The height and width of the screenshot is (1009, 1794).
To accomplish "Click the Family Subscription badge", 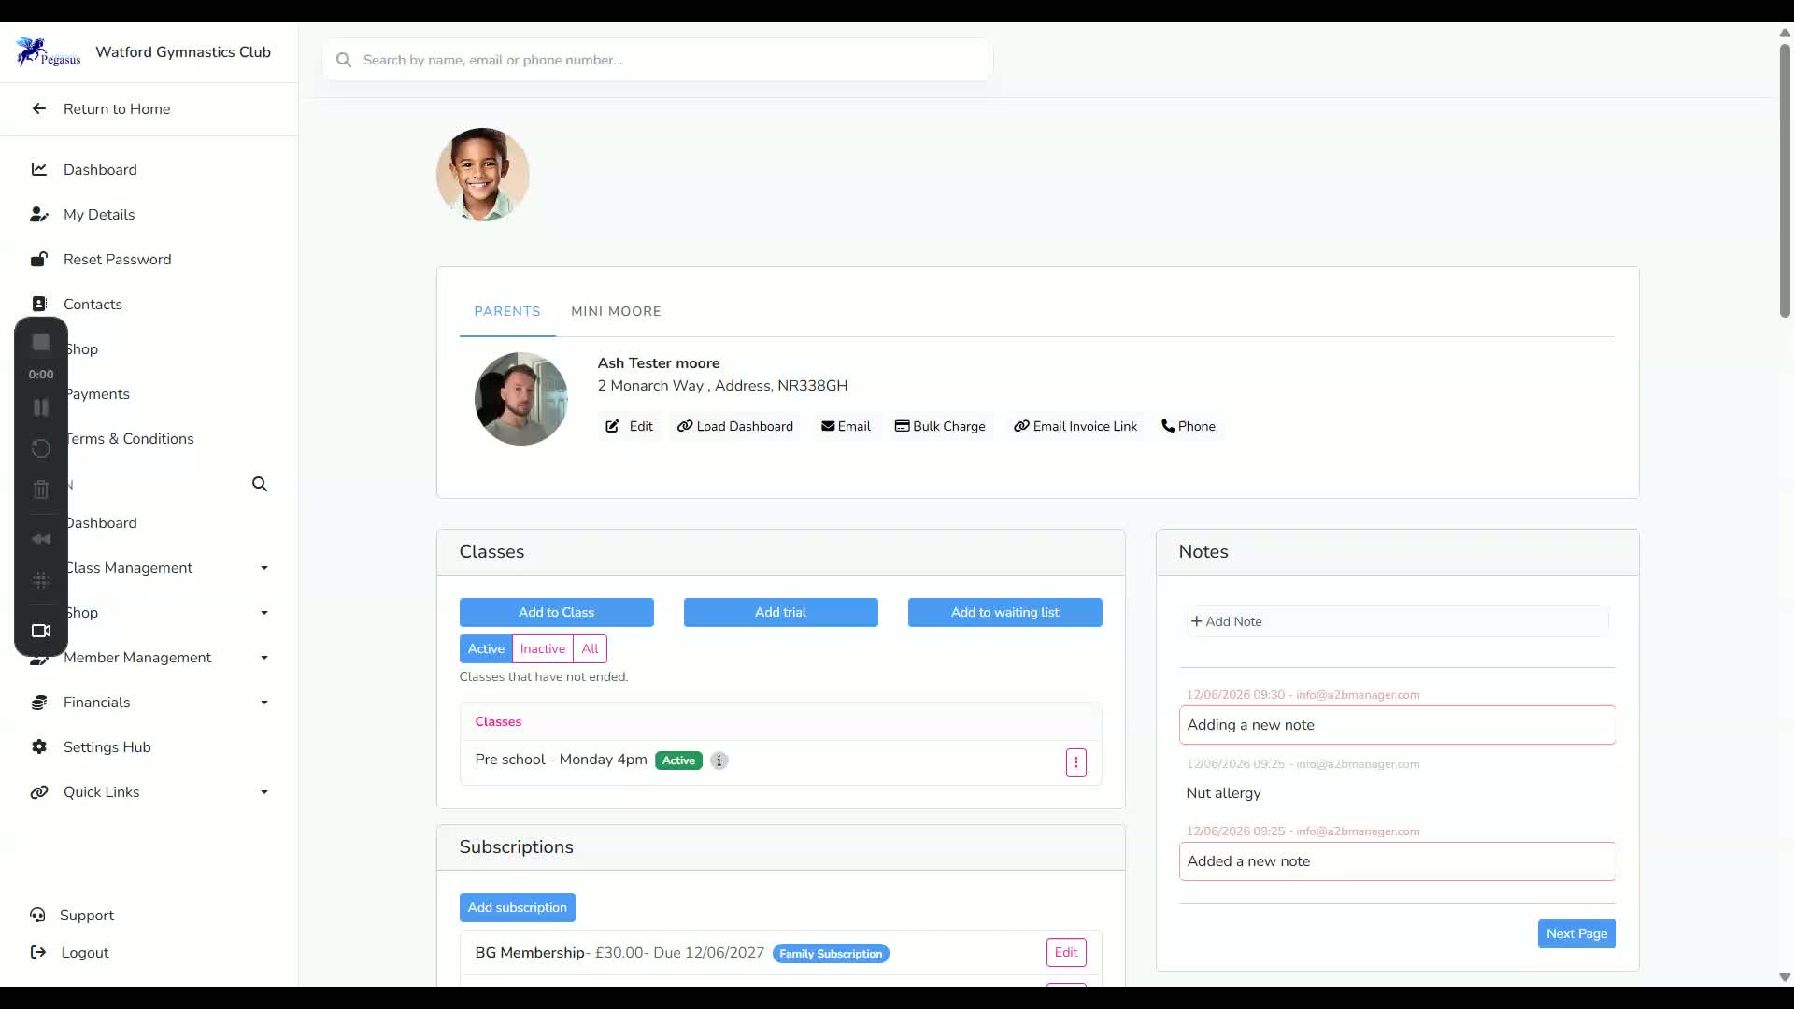I will point(831,954).
